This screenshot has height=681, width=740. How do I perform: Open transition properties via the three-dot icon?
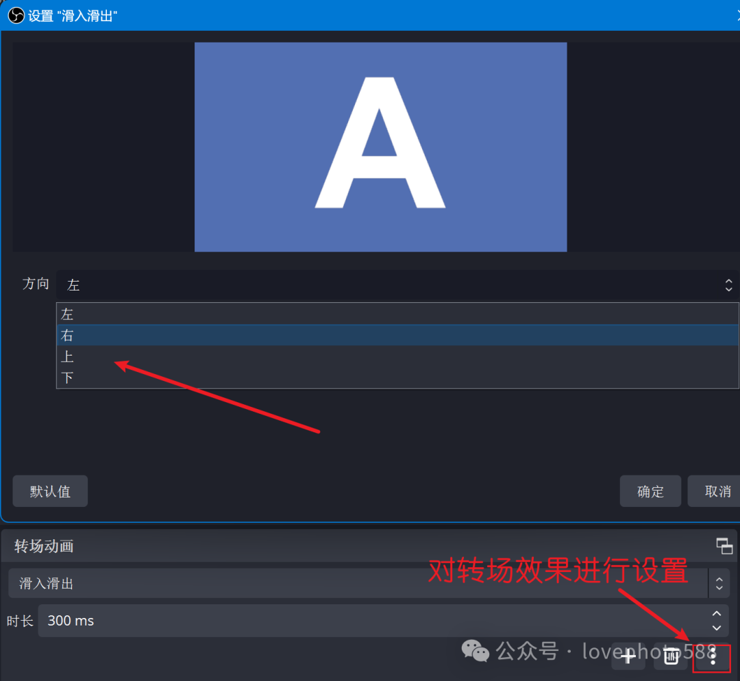(x=713, y=658)
